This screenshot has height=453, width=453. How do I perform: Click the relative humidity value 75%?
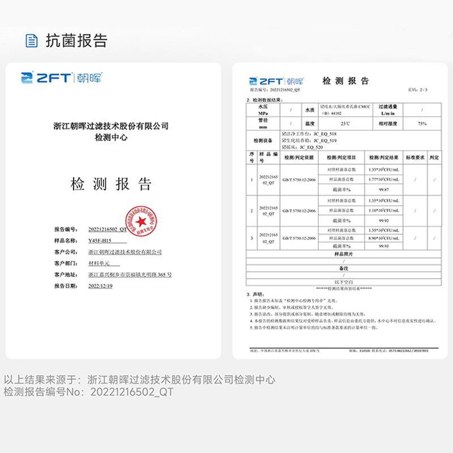click(x=422, y=123)
